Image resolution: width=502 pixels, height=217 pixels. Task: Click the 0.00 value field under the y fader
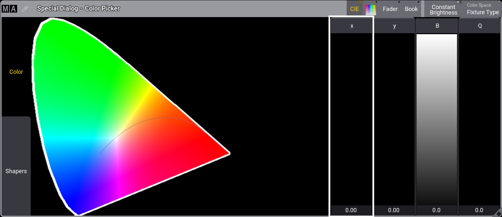point(394,210)
